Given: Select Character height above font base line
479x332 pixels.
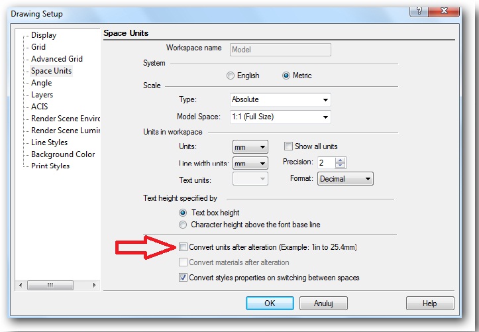Looking at the screenshot, I should coord(183,225).
